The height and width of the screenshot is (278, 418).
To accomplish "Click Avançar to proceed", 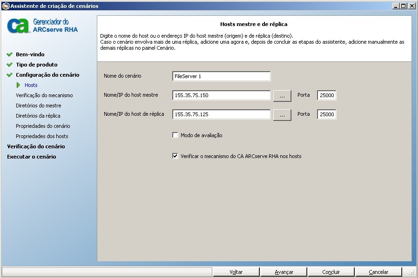I will coord(283,272).
